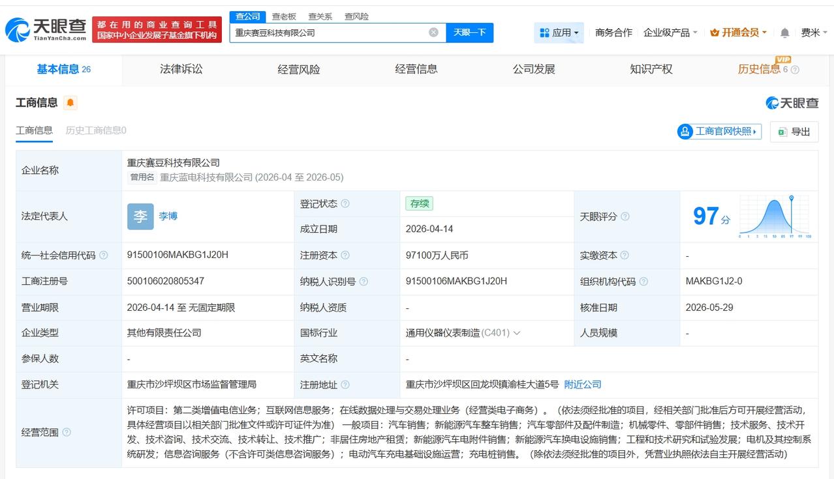Click the 97100万人民币 registered capital value
The height and width of the screenshot is (479, 834).
[x=437, y=255]
